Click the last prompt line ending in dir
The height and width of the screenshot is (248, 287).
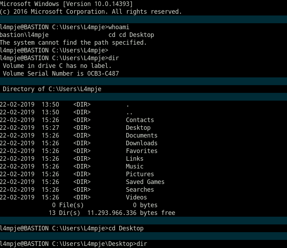[73, 244]
